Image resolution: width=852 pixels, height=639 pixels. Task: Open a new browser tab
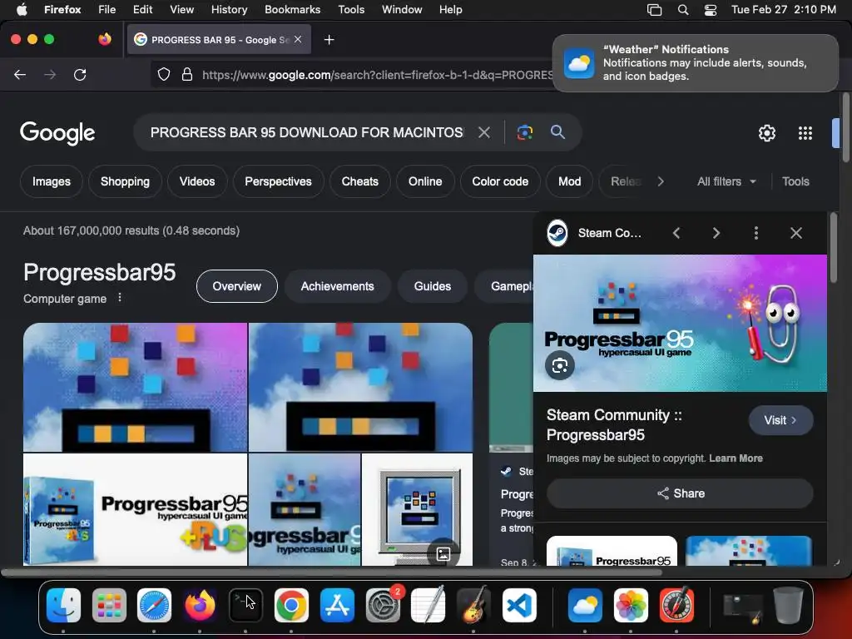tap(329, 40)
